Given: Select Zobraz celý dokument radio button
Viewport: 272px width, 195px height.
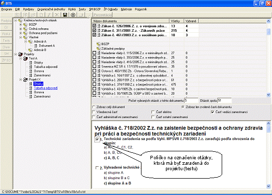Looking at the screenshot, I should click(94, 107).
